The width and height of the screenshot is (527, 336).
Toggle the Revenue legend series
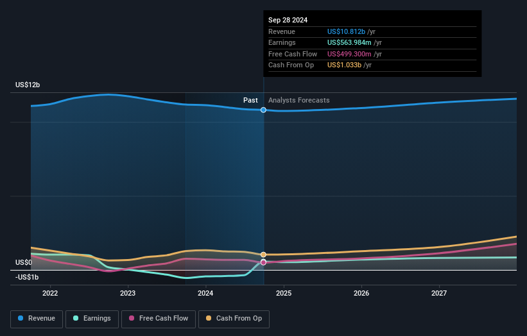pos(37,319)
